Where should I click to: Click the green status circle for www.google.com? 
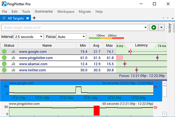pos(4,52)
